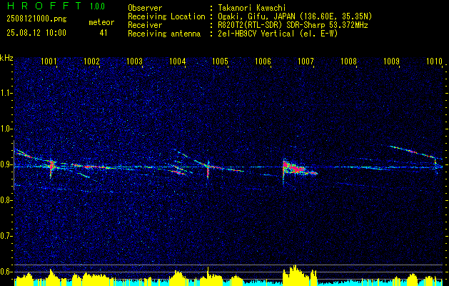Screen dimensions: 449x286
Task: Click the 1005 time axis marker
Action: 220,61
